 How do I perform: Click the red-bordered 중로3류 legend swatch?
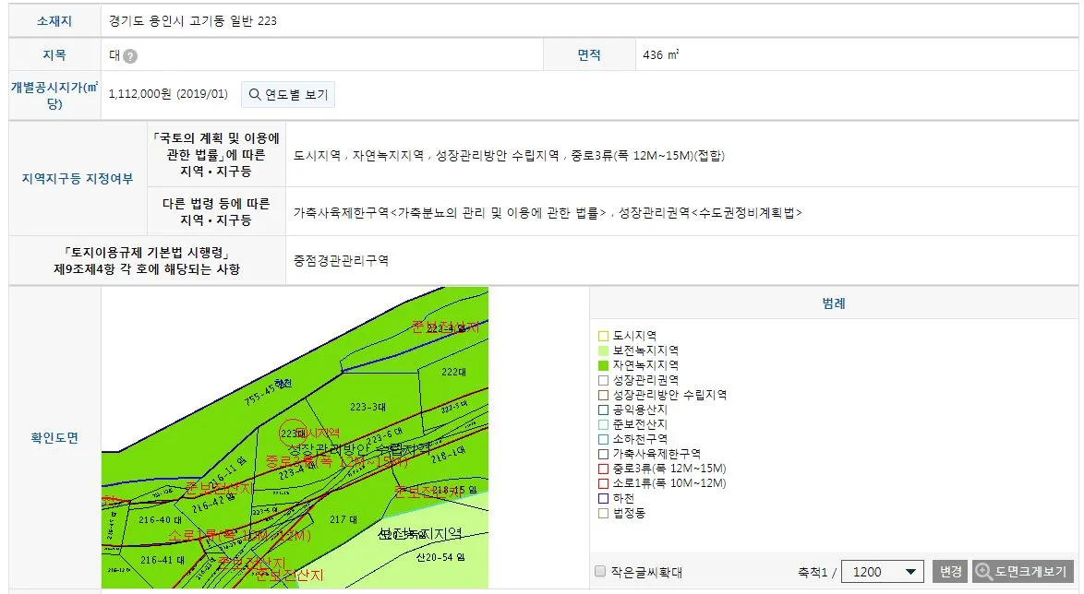click(x=602, y=468)
